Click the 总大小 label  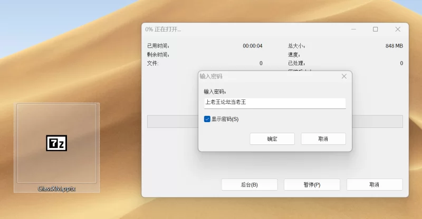(296, 46)
